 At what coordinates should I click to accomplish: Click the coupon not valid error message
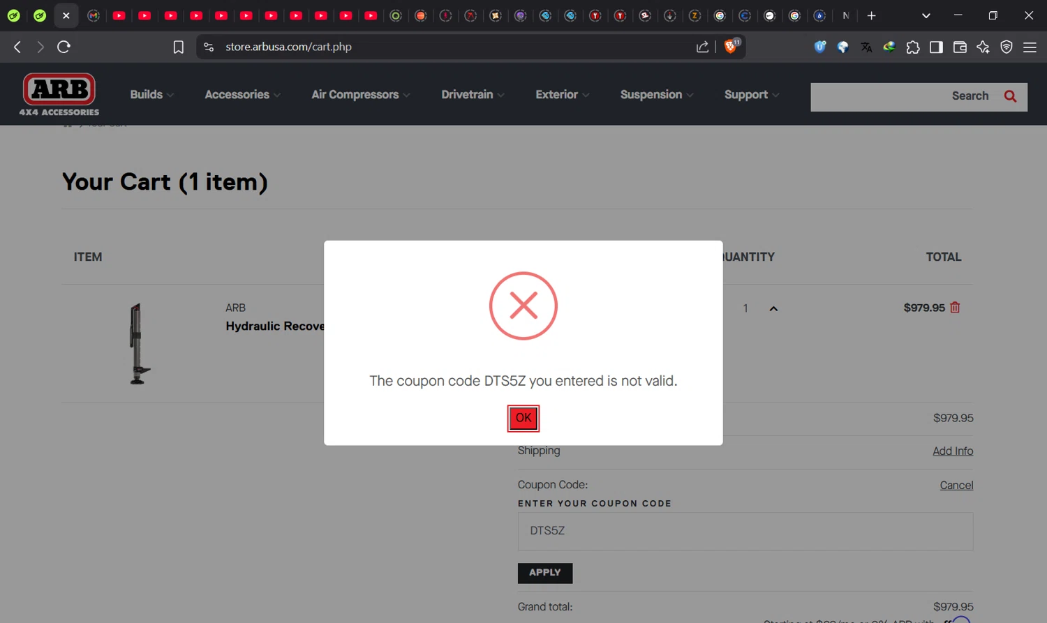click(523, 381)
